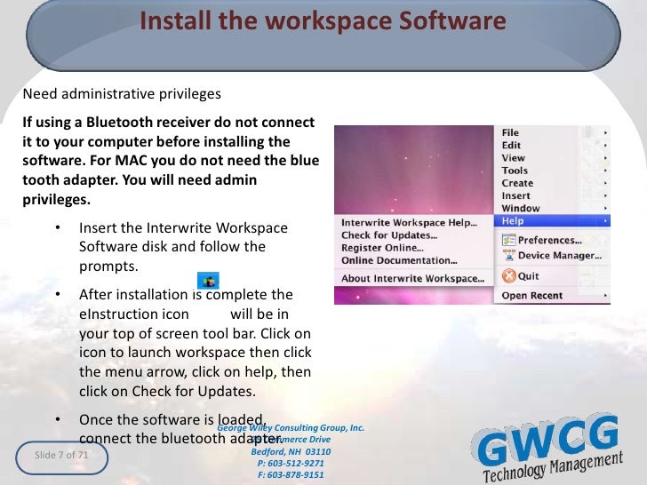Expand the Edit submenu arrow
The width and height of the screenshot is (647, 485).
pyautogui.click(x=605, y=145)
